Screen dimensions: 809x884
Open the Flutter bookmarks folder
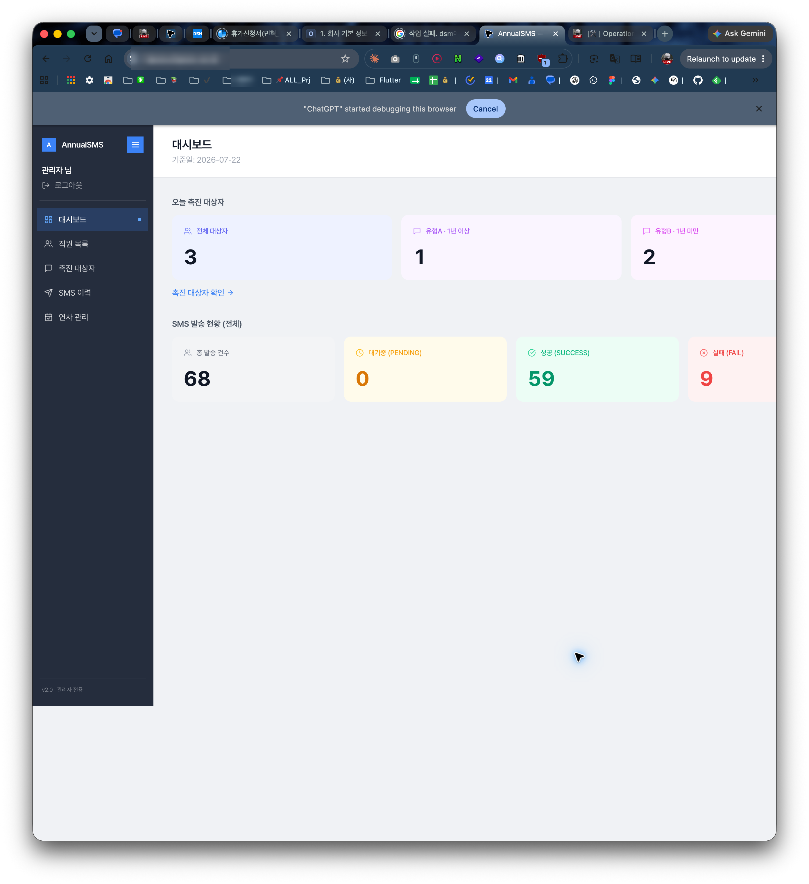click(383, 80)
